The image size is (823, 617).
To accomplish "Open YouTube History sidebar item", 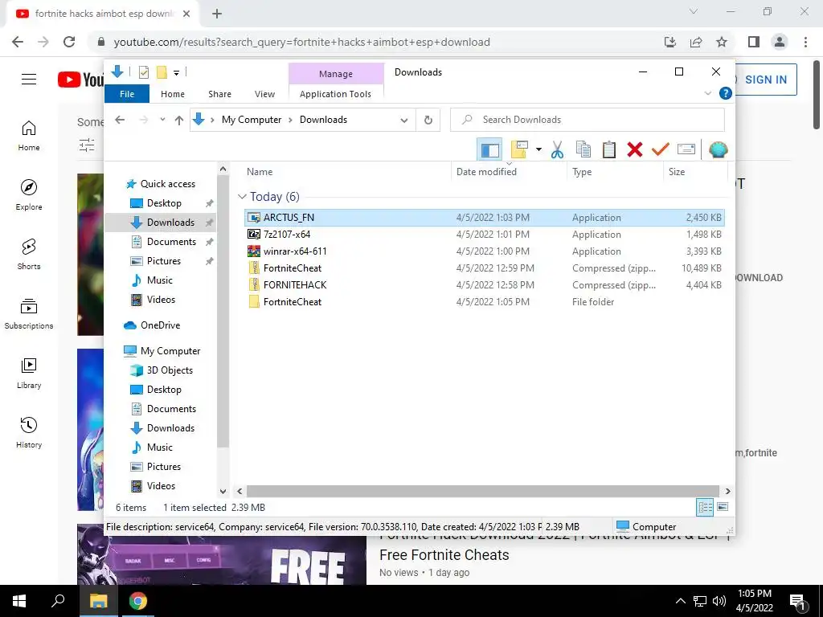I will pyautogui.click(x=29, y=432).
